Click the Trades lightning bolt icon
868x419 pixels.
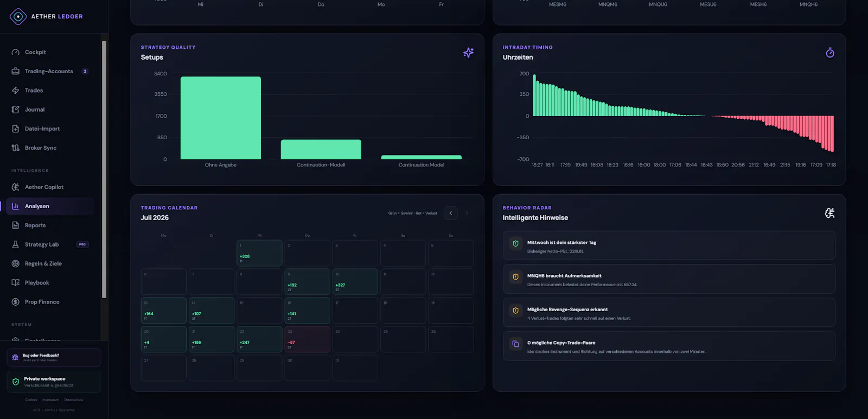coord(15,91)
